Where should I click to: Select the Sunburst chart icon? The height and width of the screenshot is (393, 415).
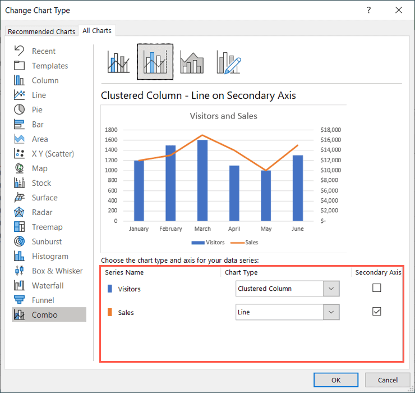tap(19, 241)
